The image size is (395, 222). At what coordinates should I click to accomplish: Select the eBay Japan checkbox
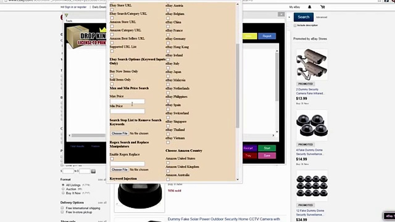pyautogui.click(x=168, y=76)
